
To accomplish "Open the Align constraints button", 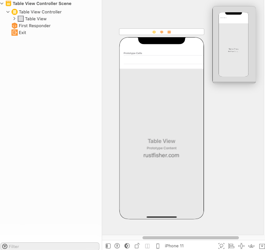I will tap(232, 246).
